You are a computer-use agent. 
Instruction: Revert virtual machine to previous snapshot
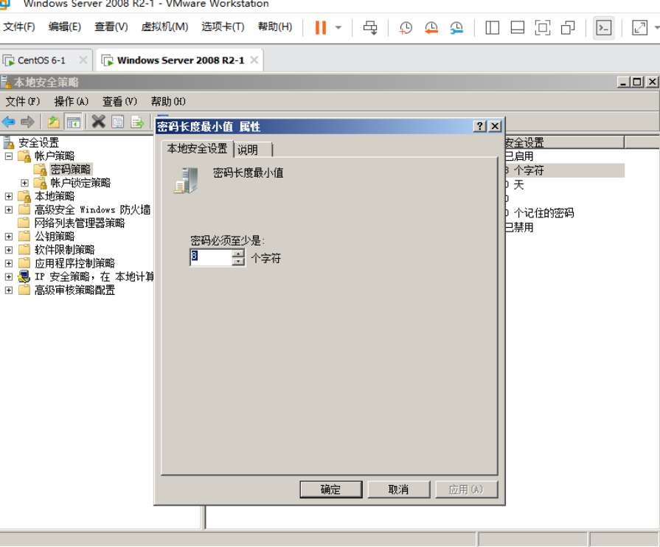click(431, 28)
